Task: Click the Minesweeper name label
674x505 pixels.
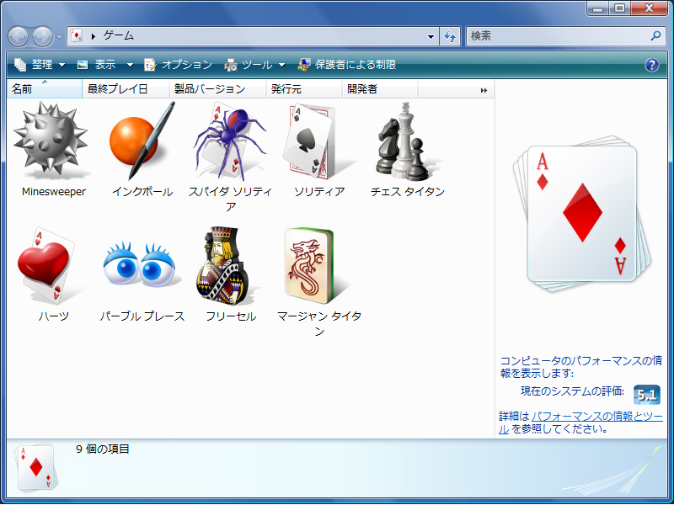Action: [54, 192]
